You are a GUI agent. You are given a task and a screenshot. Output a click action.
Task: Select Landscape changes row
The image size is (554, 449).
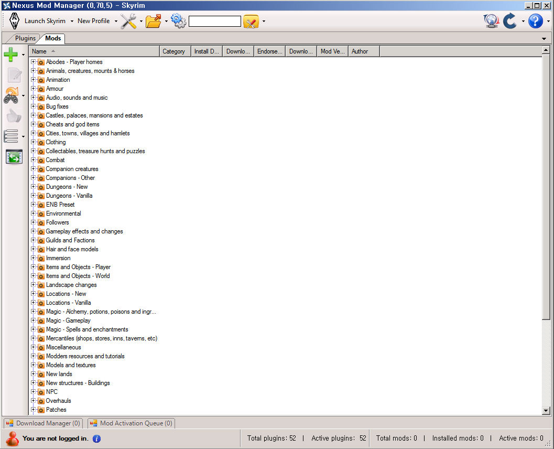point(71,285)
